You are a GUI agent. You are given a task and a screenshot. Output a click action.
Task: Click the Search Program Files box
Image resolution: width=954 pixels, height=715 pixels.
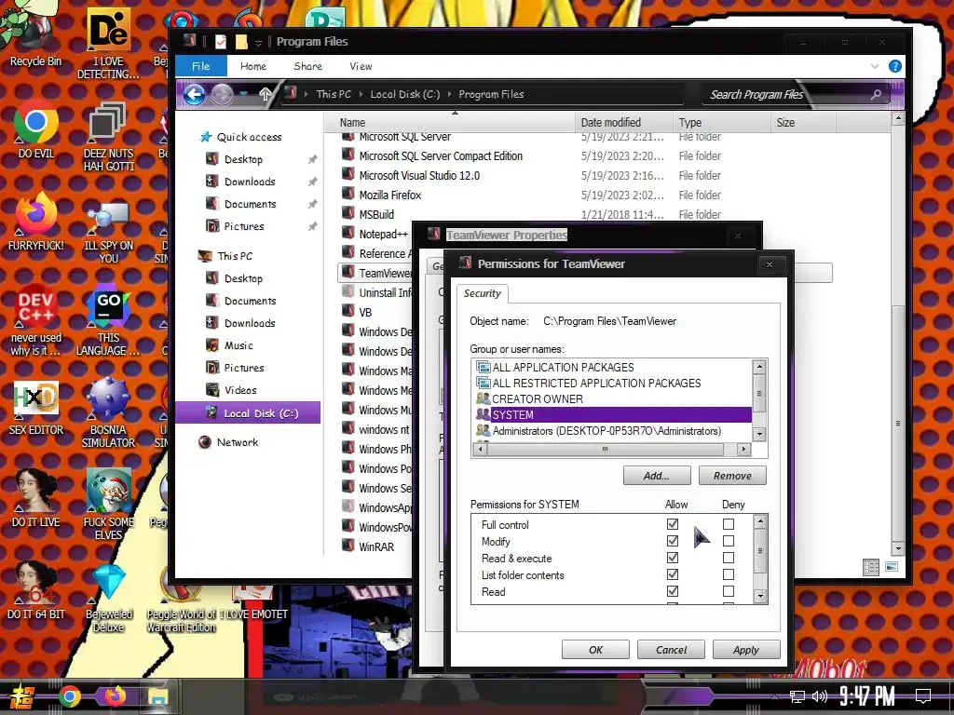click(x=794, y=94)
